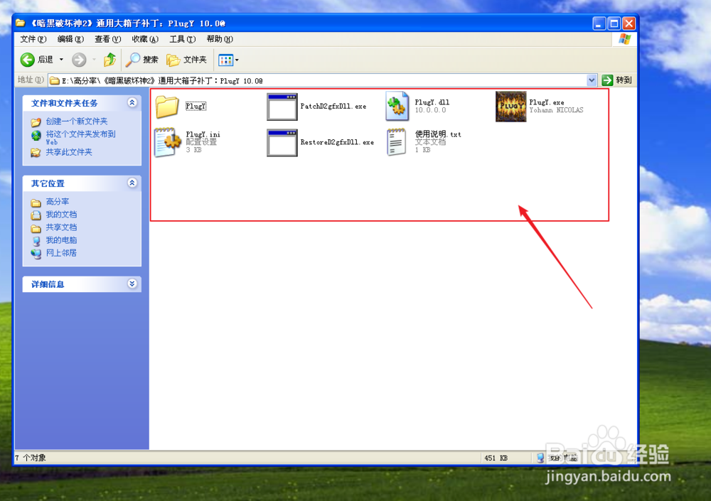Select the PatchD2gfxDll.exe file icon
The width and height of the screenshot is (711, 501).
[282, 107]
